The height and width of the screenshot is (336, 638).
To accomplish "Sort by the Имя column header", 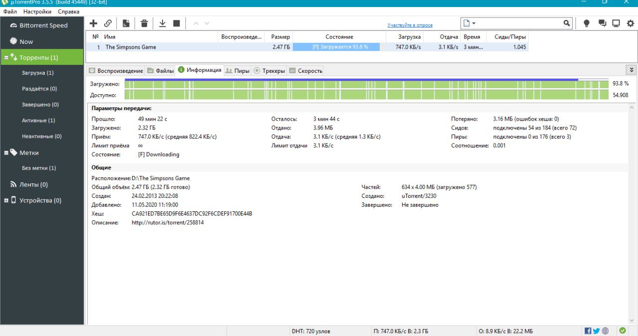I will pyautogui.click(x=159, y=37).
